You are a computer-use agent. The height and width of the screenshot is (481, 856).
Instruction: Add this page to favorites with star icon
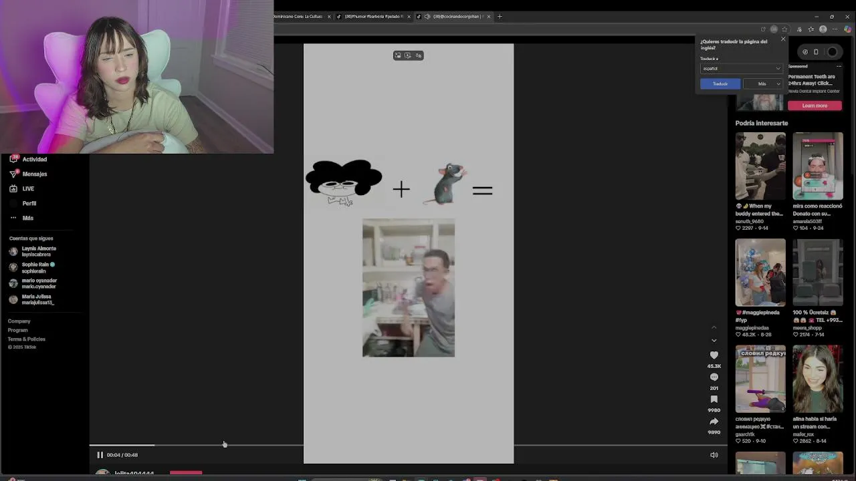(x=785, y=29)
